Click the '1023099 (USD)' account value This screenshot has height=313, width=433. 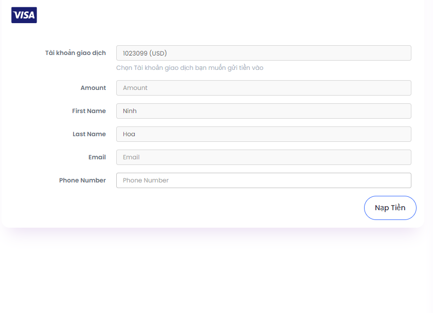[x=145, y=53]
